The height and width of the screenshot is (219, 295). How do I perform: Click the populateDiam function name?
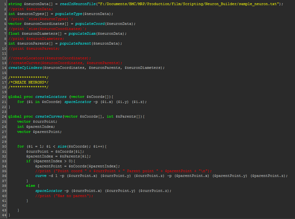tap(82, 33)
